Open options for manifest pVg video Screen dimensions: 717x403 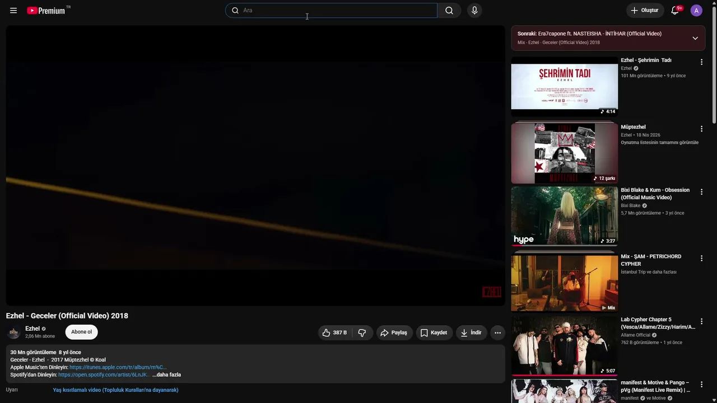pyautogui.click(x=701, y=385)
